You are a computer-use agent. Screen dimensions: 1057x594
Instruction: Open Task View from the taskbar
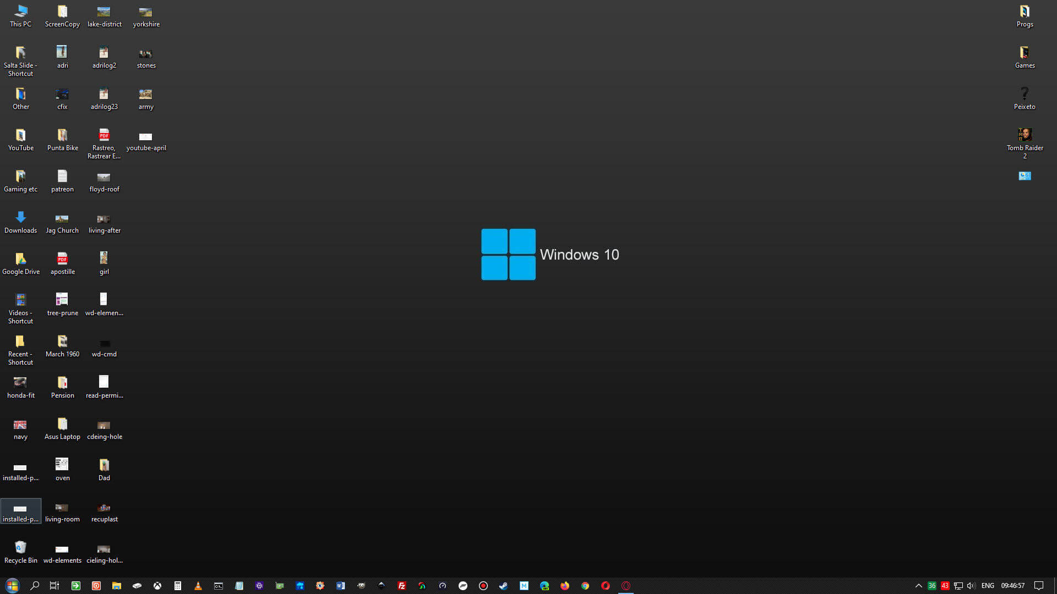pos(55,586)
